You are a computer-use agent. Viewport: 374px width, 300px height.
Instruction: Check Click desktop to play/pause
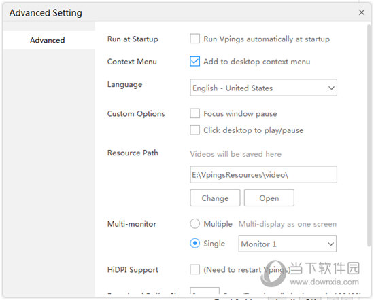coord(195,130)
